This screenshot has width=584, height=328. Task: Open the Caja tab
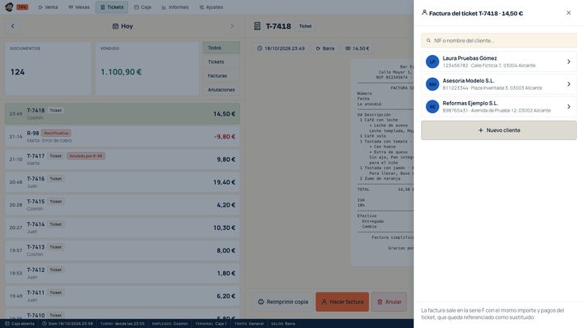143,7
